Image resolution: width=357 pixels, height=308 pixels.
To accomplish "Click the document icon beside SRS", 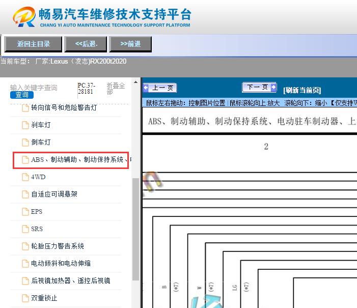I will tap(25, 229).
